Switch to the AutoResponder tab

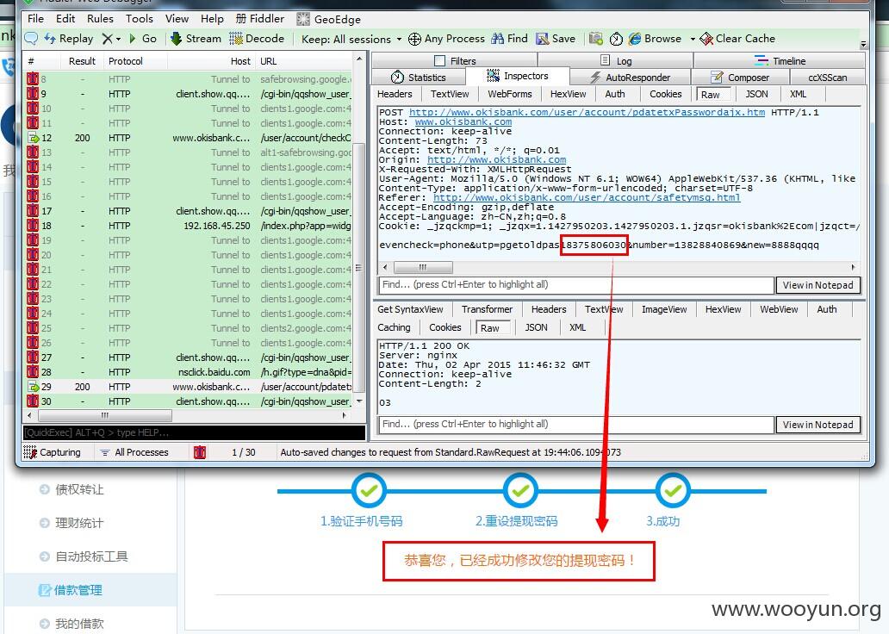coord(630,78)
